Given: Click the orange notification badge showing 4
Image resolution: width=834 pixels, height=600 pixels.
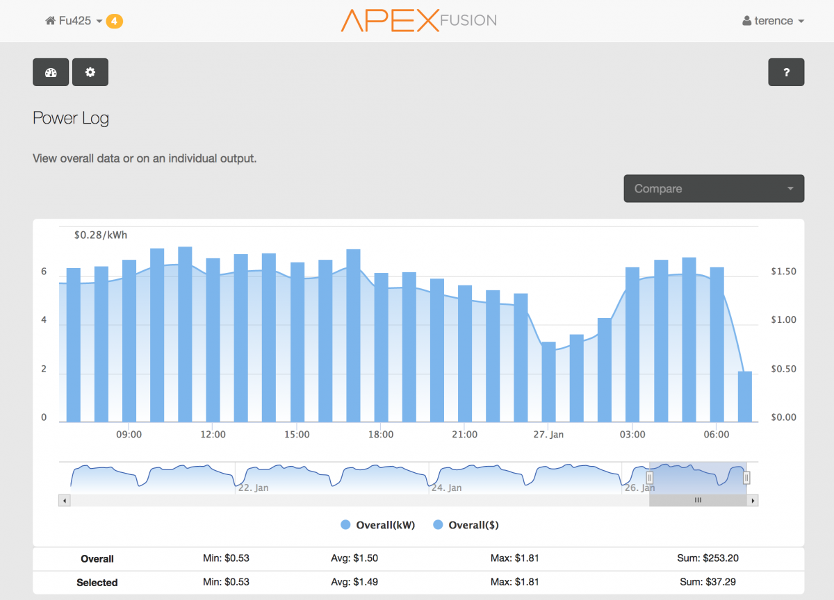Looking at the screenshot, I should click(115, 21).
